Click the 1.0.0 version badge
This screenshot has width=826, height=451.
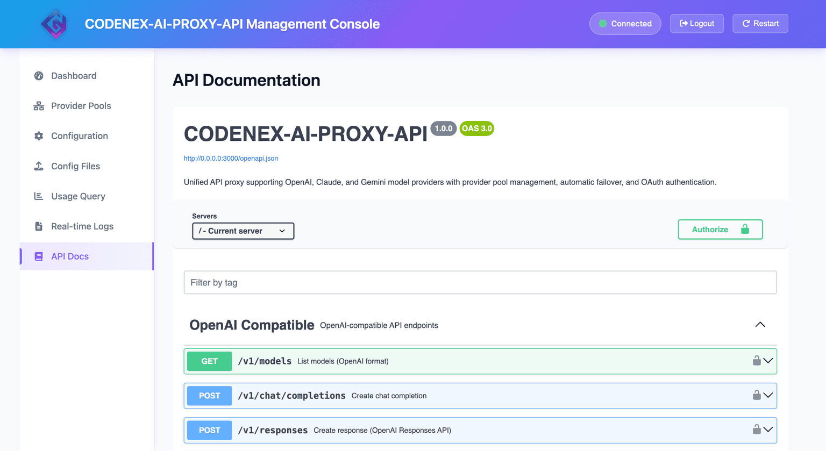click(444, 128)
